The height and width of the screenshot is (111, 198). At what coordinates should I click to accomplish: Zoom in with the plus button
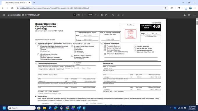96,15
